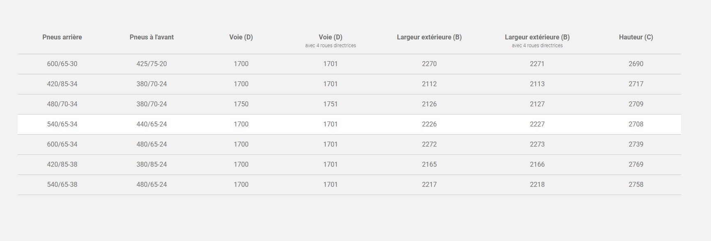
Task: Click the 420/85-34 rear tyre row
Action: coord(62,84)
